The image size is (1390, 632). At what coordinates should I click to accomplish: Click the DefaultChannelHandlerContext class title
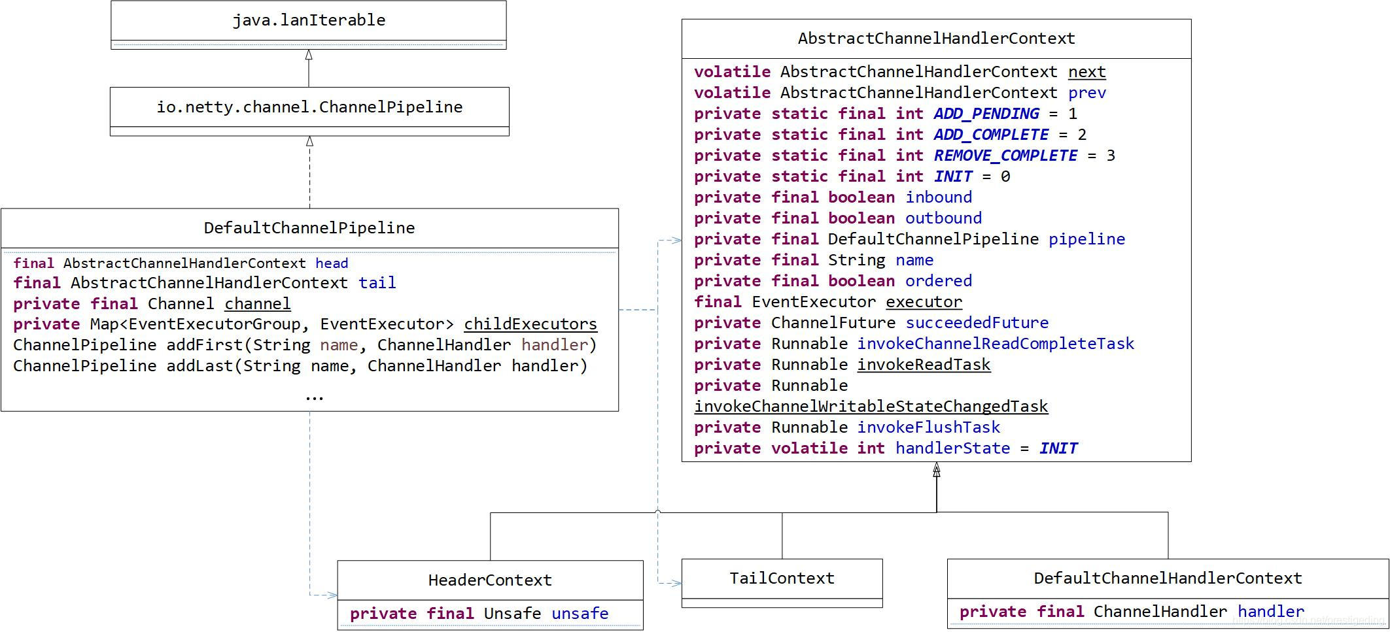pyautogui.click(x=1168, y=578)
